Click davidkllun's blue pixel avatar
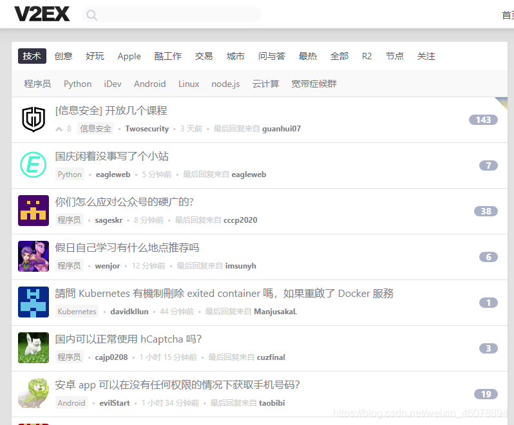 pyautogui.click(x=33, y=302)
